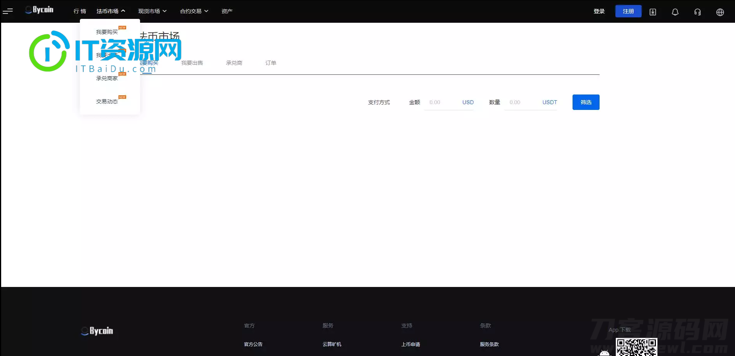
Task: Click the 注册 register button
Action: coord(629,11)
